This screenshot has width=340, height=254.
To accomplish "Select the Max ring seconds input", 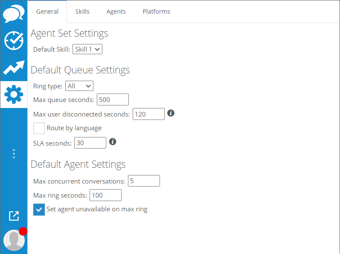I will [x=105, y=196].
